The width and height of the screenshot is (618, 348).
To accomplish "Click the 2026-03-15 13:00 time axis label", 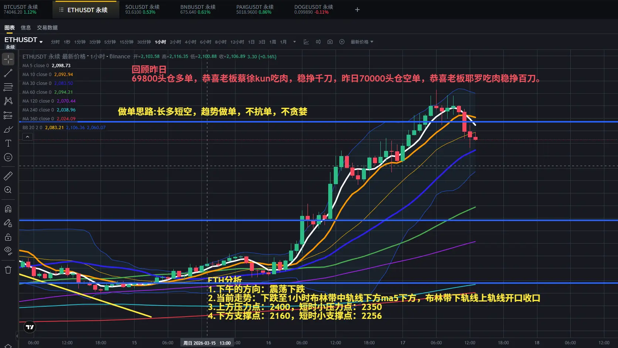I will pyautogui.click(x=207, y=343).
